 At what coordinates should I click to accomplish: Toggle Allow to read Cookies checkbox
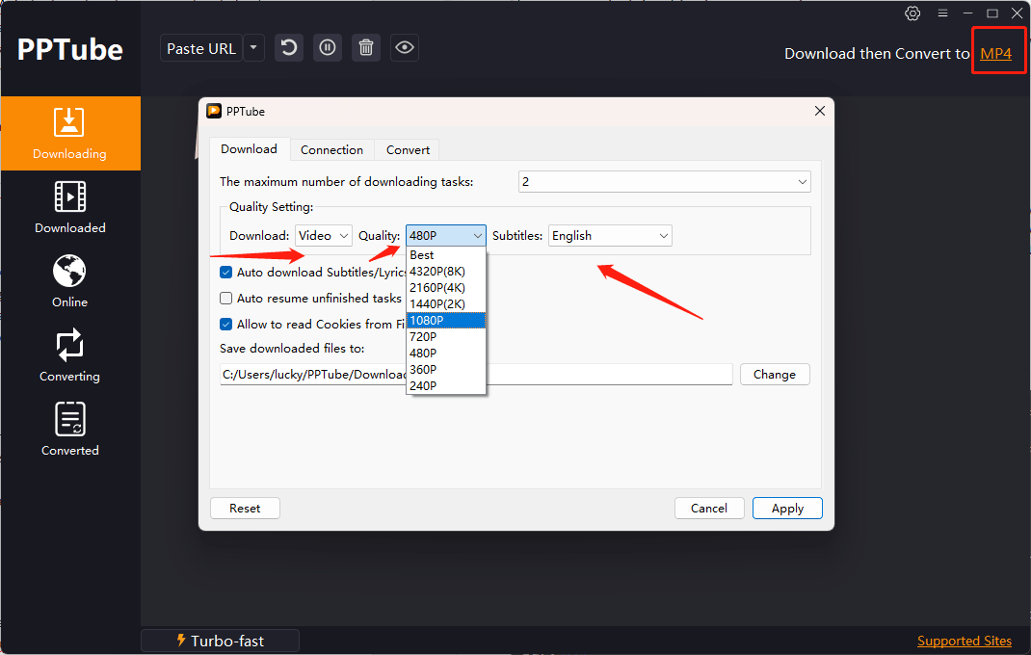(x=226, y=325)
